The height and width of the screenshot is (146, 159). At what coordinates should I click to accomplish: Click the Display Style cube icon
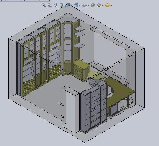pyautogui.click(x=76, y=5)
